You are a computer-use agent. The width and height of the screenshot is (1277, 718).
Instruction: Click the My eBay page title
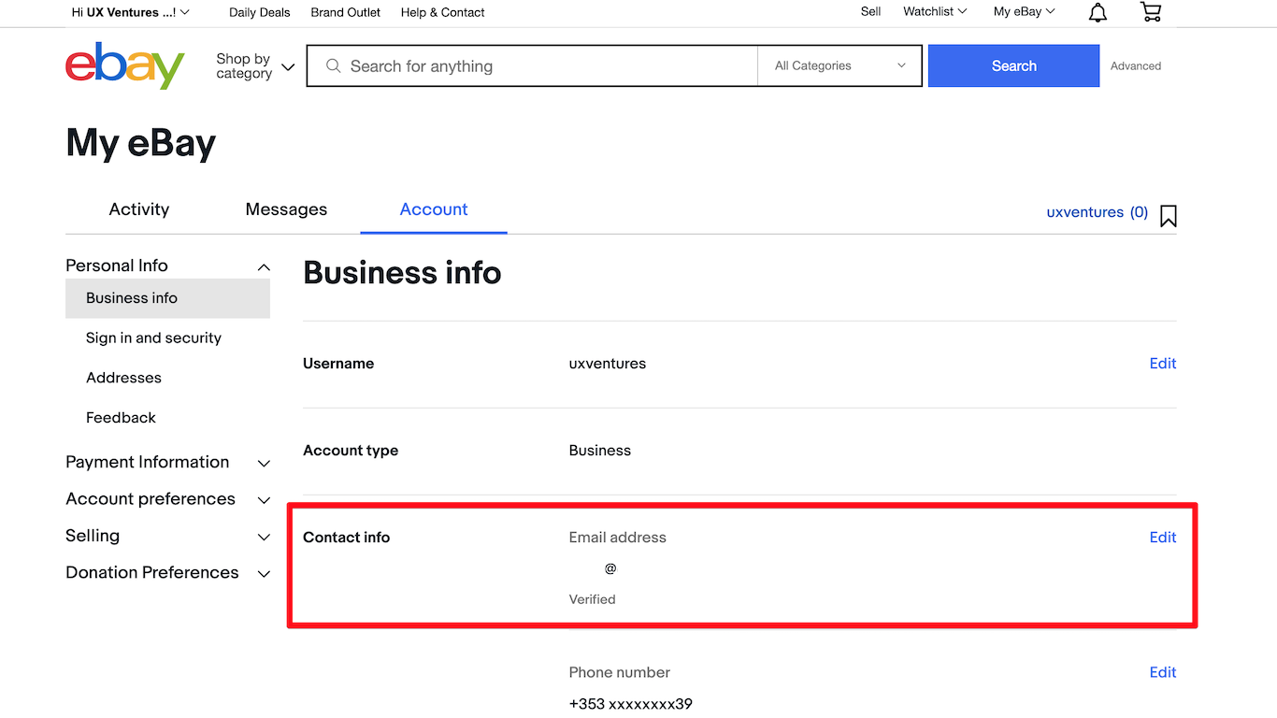pos(141,144)
